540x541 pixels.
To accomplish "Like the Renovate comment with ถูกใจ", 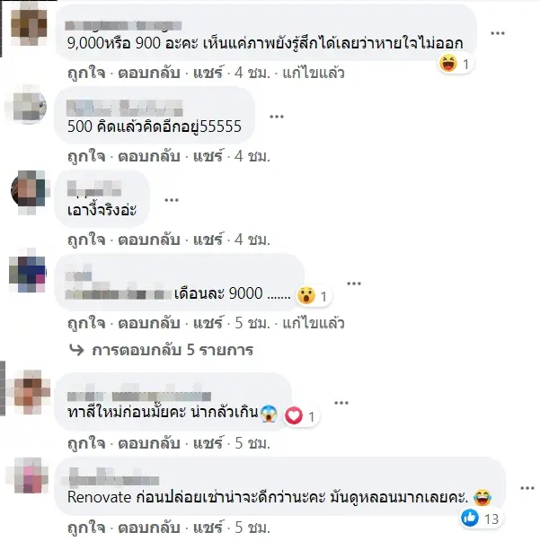I will [86, 528].
